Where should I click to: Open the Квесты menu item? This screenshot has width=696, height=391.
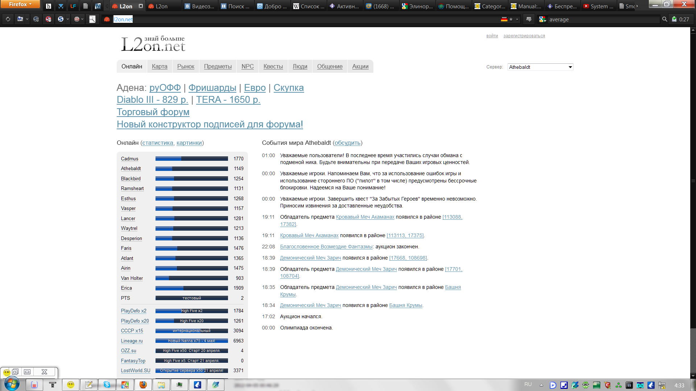[273, 66]
